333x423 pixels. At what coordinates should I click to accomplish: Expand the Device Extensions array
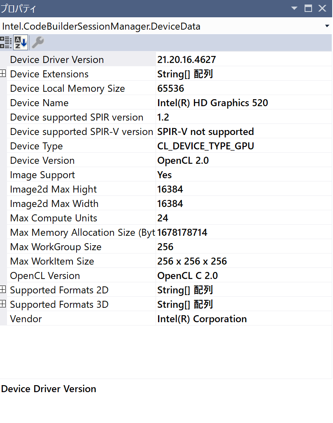3,74
